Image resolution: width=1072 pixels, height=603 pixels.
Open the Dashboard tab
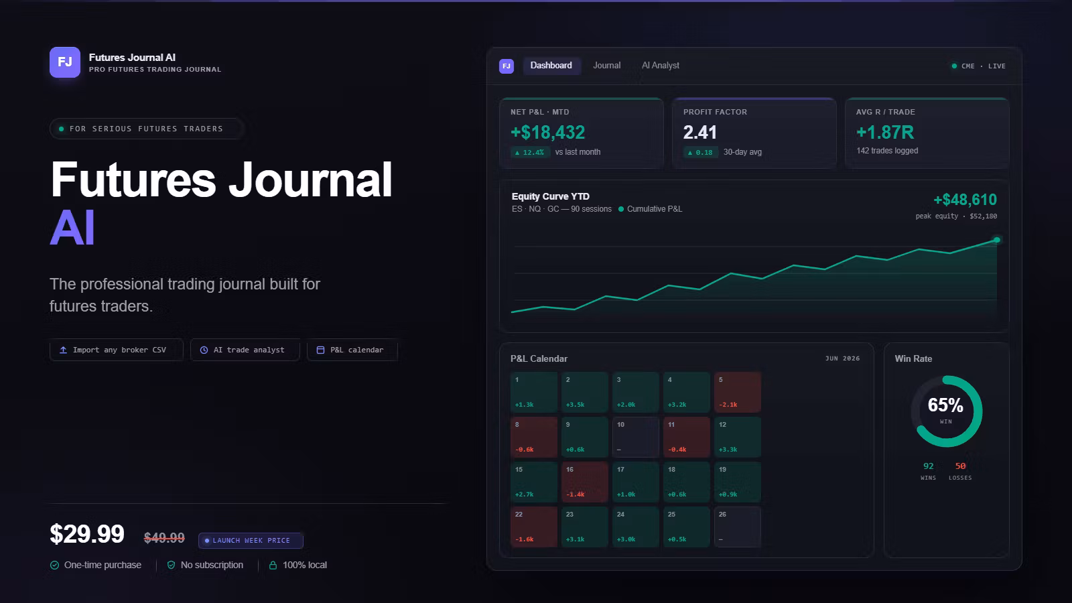coord(551,66)
